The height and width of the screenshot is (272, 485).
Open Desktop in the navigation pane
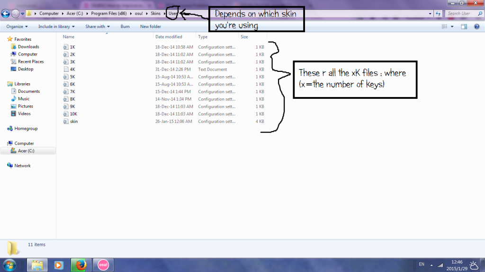tap(22, 69)
